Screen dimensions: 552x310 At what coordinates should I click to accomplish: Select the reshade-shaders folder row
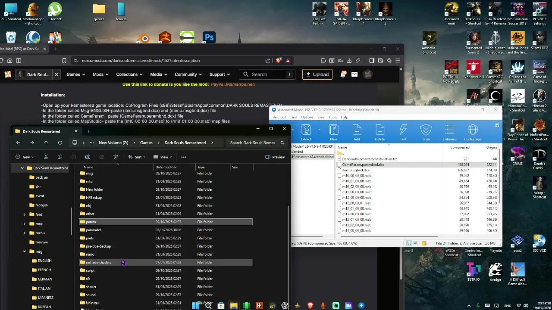(166, 262)
